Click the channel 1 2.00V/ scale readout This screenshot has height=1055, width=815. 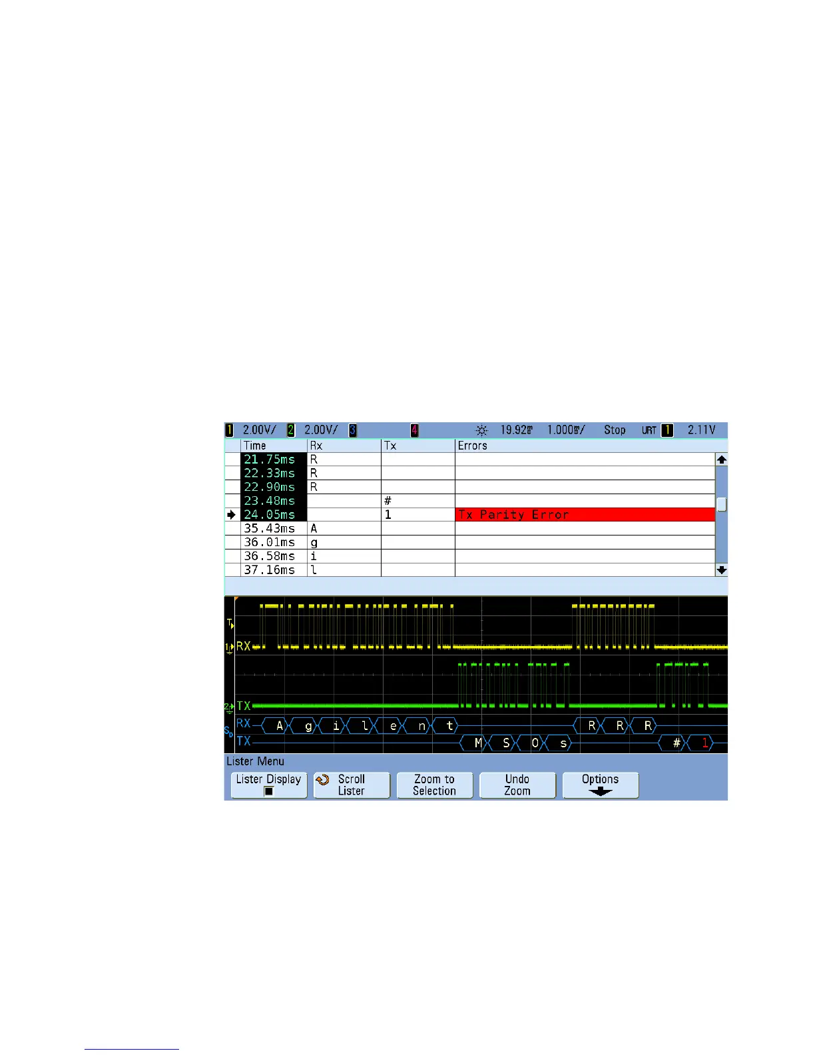pyautogui.click(x=259, y=430)
